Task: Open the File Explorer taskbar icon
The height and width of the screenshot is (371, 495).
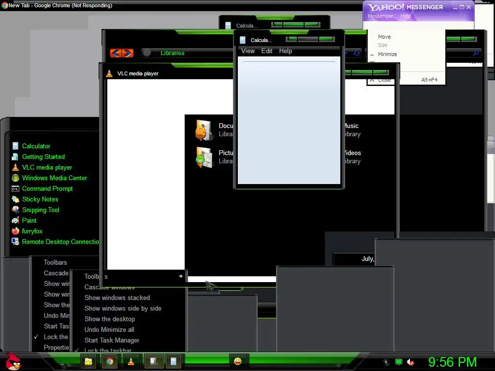Action: [x=88, y=361]
